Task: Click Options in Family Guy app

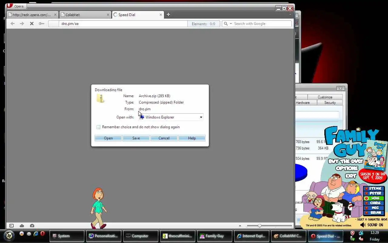Action: 347,168
